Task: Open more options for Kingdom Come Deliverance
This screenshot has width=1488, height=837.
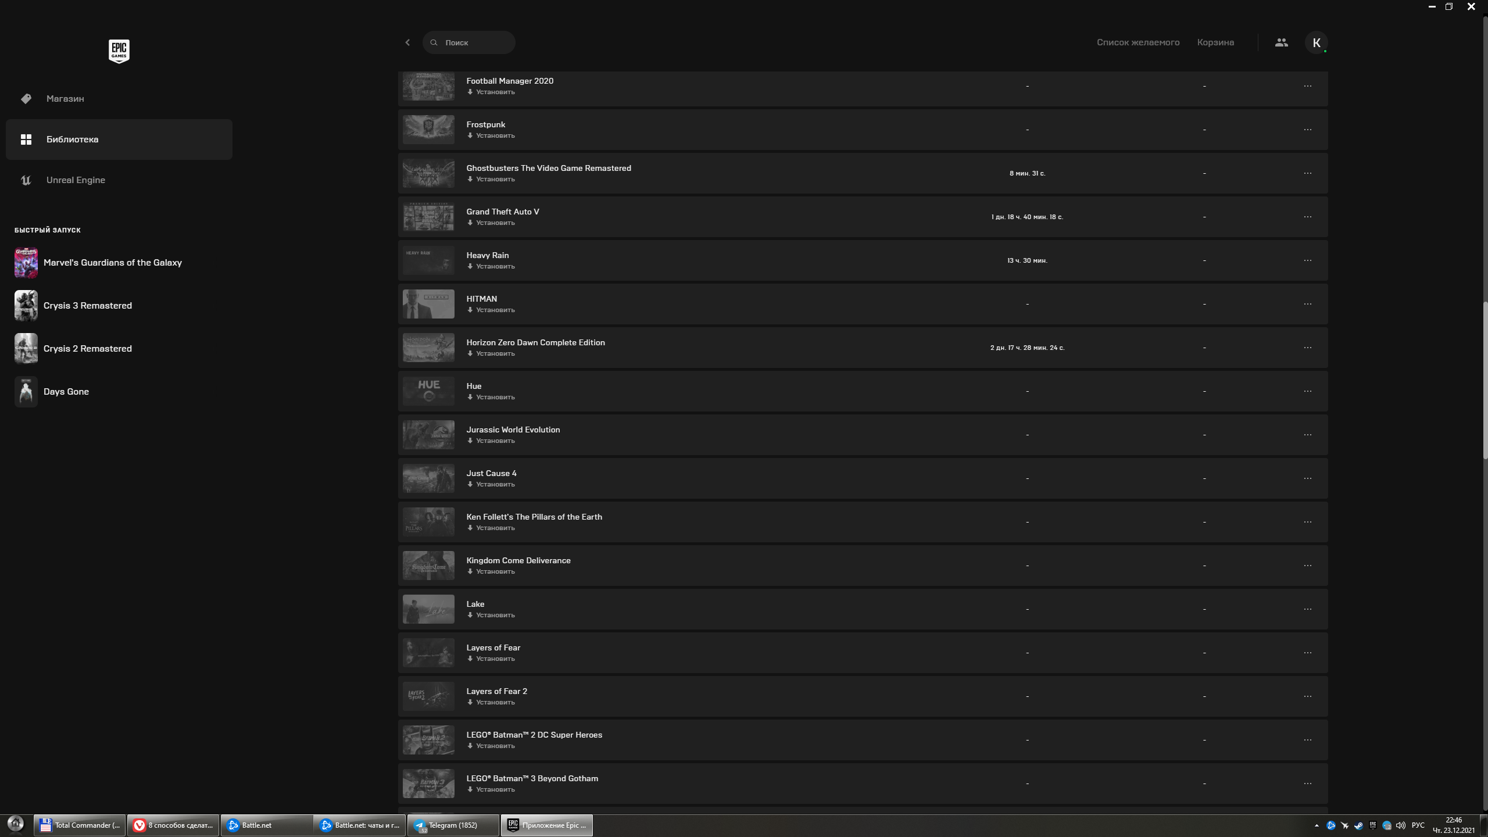Action: click(x=1307, y=566)
